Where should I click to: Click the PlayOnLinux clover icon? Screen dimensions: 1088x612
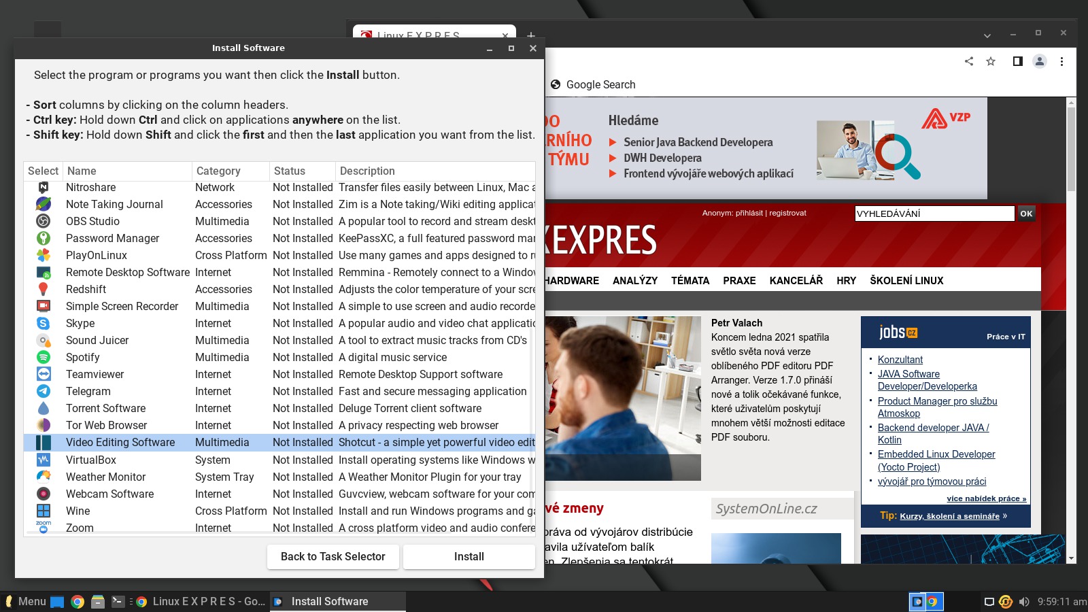tap(44, 255)
